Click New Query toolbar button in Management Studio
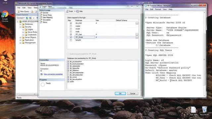This screenshot has height=119, width=212. point(23,12)
